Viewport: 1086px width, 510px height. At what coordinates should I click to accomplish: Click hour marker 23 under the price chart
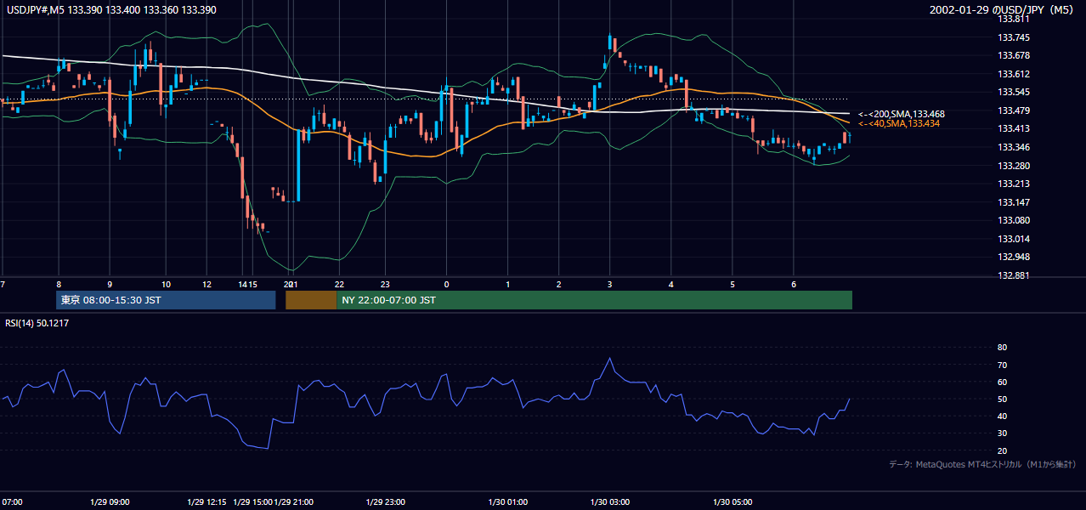(385, 284)
